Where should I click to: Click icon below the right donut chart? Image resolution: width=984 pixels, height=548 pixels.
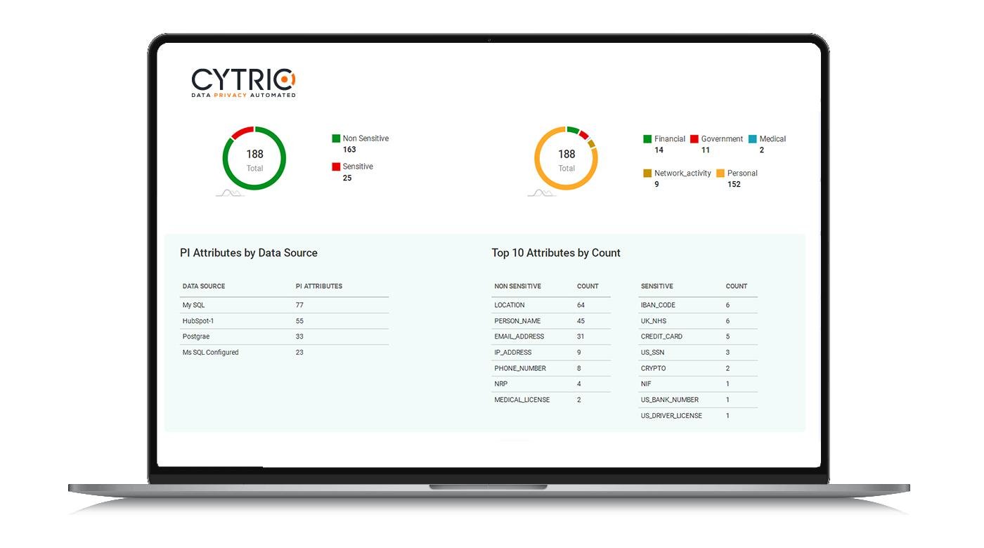coord(540,193)
